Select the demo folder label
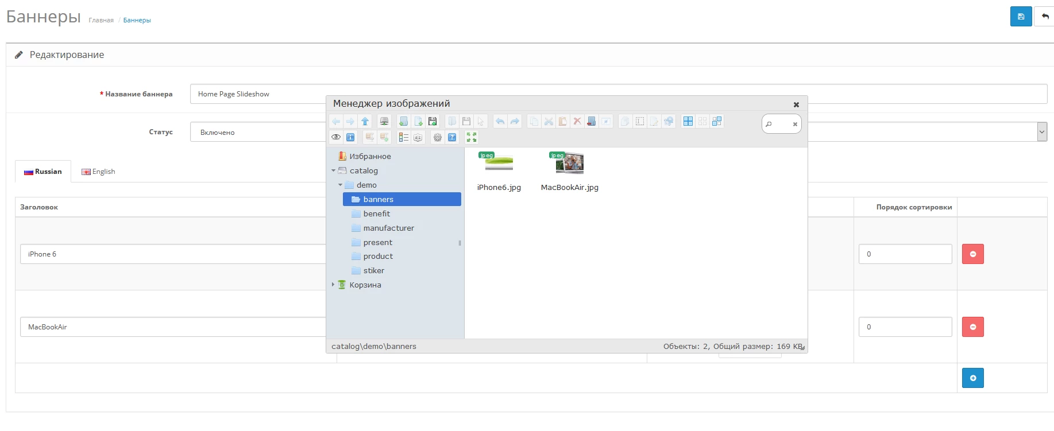Screen dimensions: 1054x431 coord(366,185)
